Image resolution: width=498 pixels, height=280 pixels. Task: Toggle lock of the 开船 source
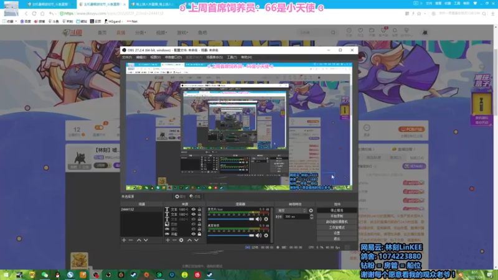199,234
